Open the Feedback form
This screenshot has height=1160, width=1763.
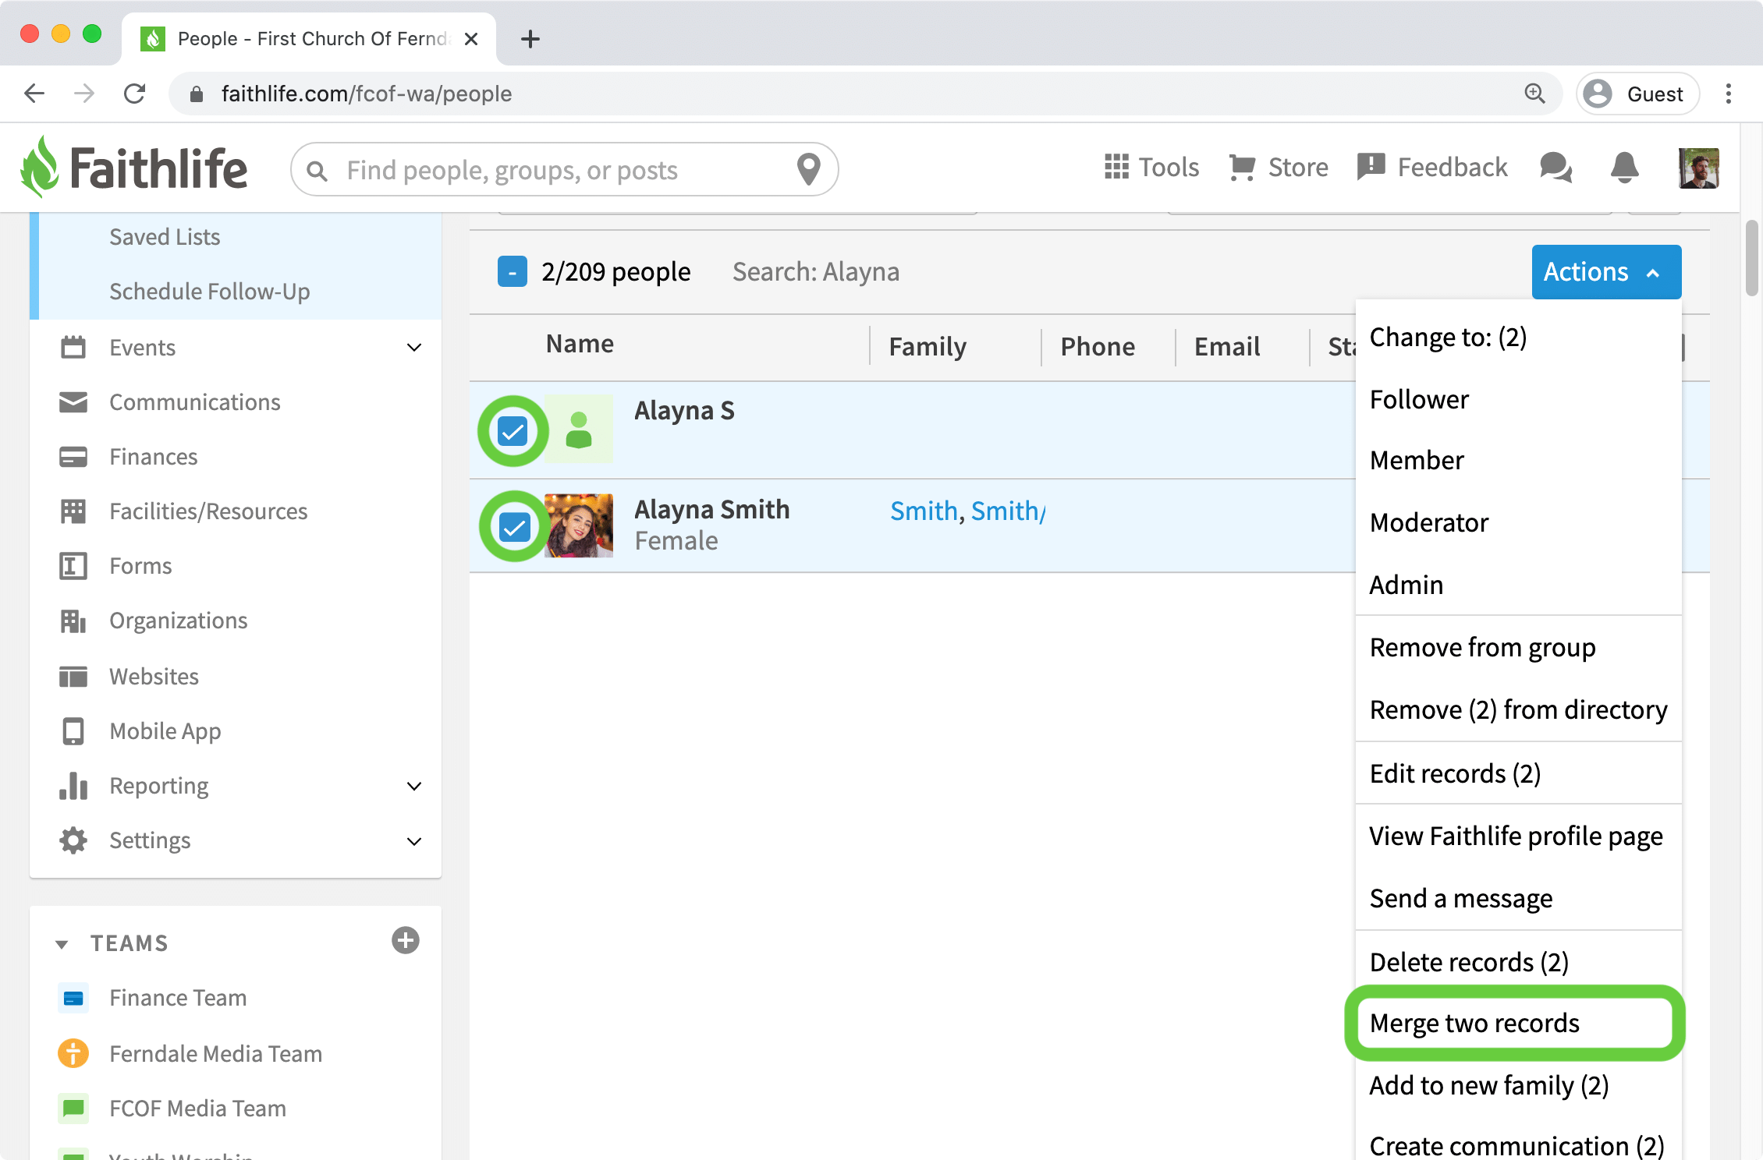click(x=1432, y=167)
